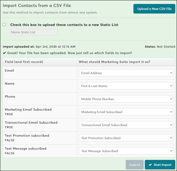
Task: Click the 'Name' field row label
Action: pos(10,84)
